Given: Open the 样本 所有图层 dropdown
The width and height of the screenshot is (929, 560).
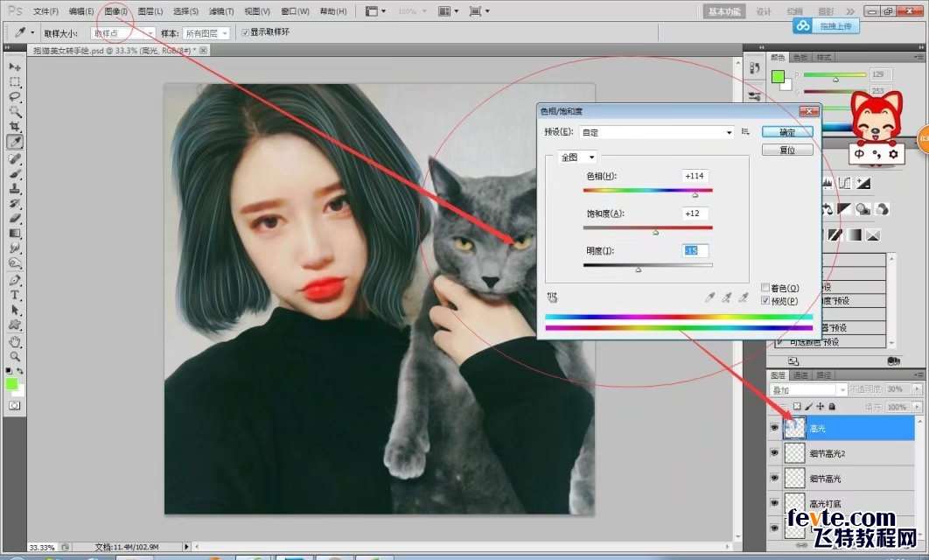Looking at the screenshot, I should coord(206,33).
